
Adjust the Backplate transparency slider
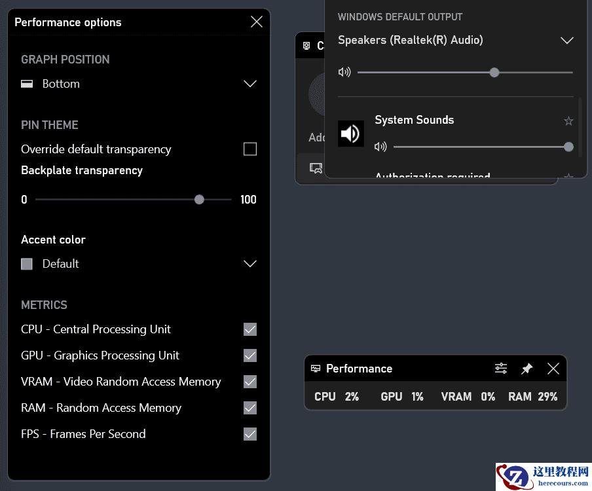pyautogui.click(x=134, y=200)
